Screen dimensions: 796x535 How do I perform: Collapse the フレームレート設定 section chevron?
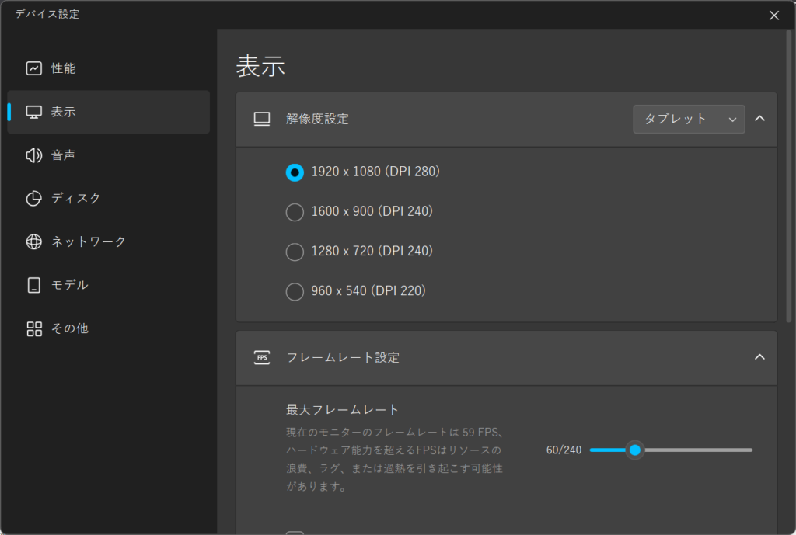[x=760, y=357]
